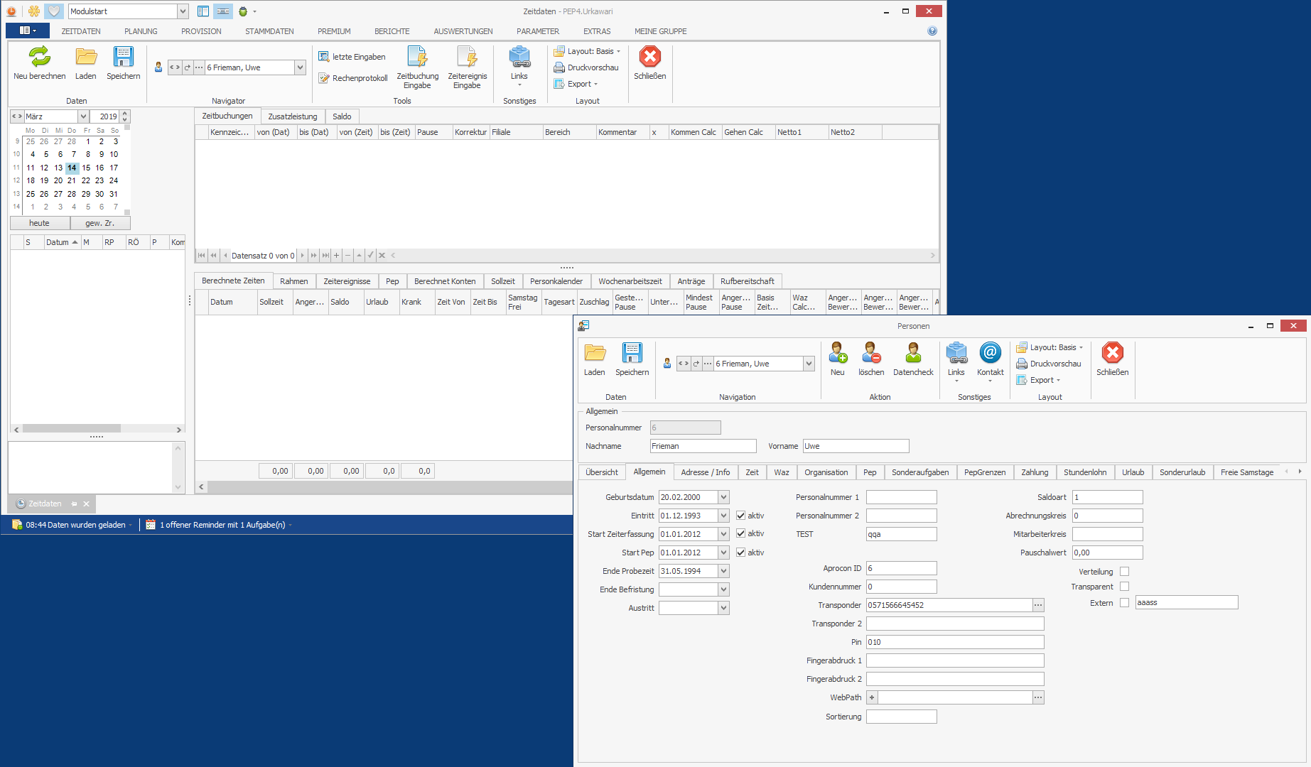This screenshot has width=1311, height=767.
Task: Tick the Transparent checkbox
Action: click(1124, 587)
